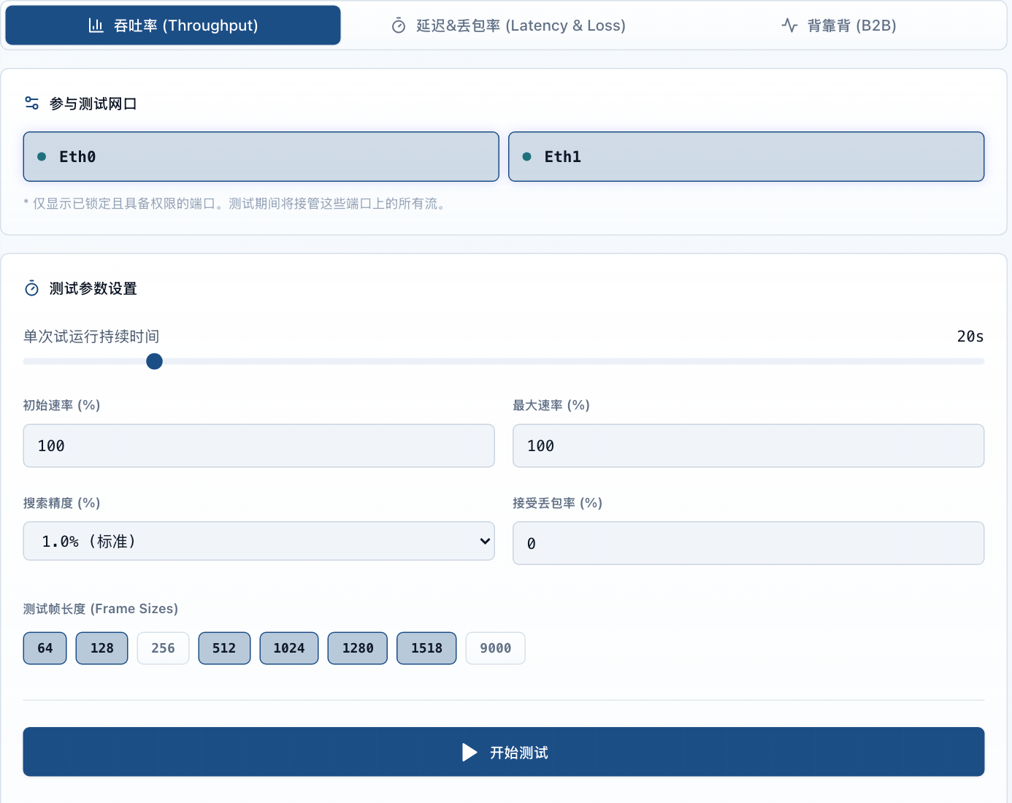Image resolution: width=1012 pixels, height=803 pixels.
Task: Click the sliders icon beside 参与测试网口
Action: [x=31, y=103]
